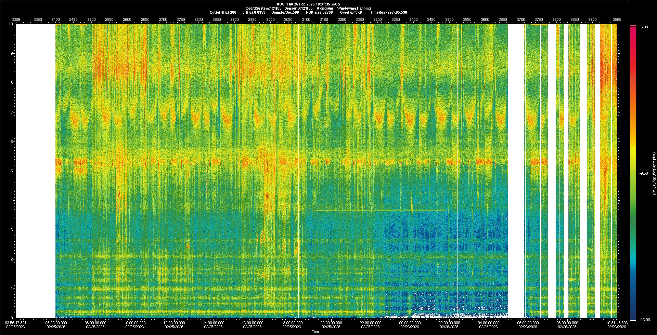Click the TimeRes.(sec):65.536 label
657x335 pixels.
click(388, 12)
